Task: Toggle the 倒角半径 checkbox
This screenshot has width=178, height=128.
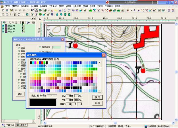Action: coord(40,47)
